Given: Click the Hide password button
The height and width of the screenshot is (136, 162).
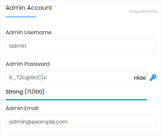Looking at the screenshot, I should coord(140,78).
